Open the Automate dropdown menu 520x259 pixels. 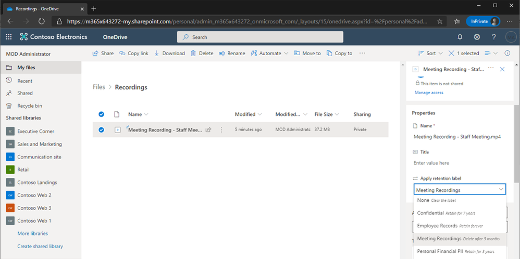click(x=269, y=54)
